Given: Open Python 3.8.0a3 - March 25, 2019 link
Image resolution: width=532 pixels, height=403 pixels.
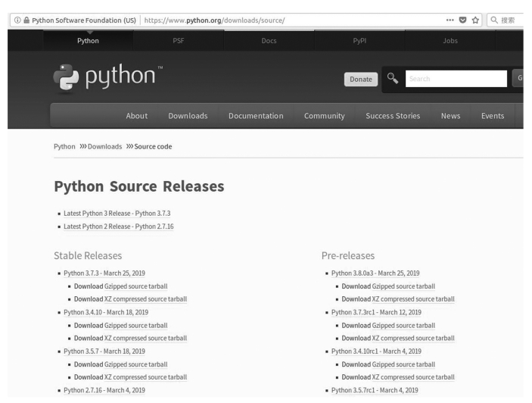Looking at the screenshot, I should point(375,273).
